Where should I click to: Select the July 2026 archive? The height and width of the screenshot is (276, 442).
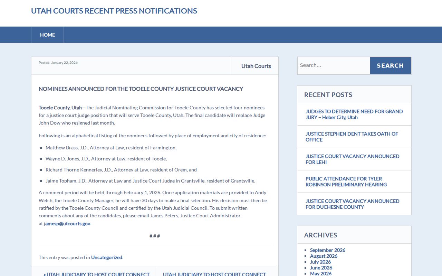coord(320,262)
